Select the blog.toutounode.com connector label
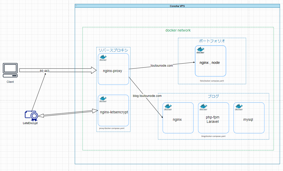283x171 pixels. 147,96
